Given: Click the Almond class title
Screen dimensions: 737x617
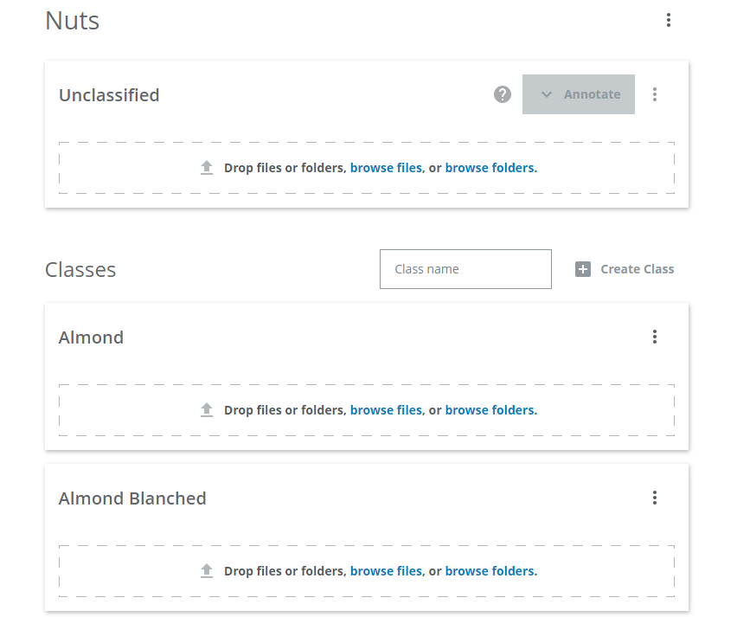Looking at the screenshot, I should point(91,337).
